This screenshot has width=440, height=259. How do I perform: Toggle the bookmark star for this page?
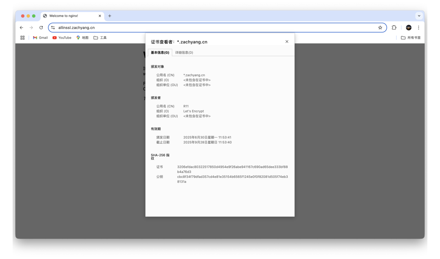tap(380, 28)
